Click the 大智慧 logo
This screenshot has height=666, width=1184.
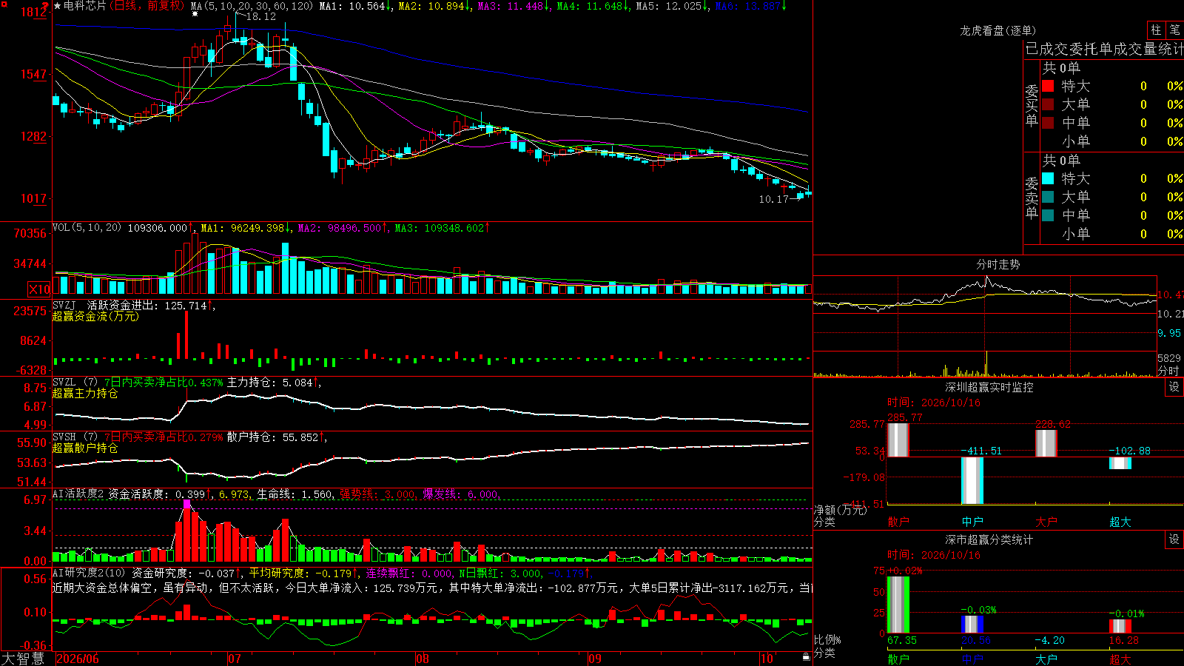(x=23, y=659)
